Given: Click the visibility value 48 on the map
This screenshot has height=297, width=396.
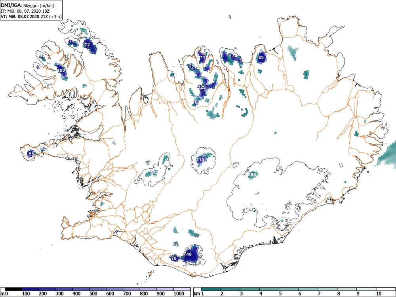Looking at the screenshot, I should tap(189, 254).
